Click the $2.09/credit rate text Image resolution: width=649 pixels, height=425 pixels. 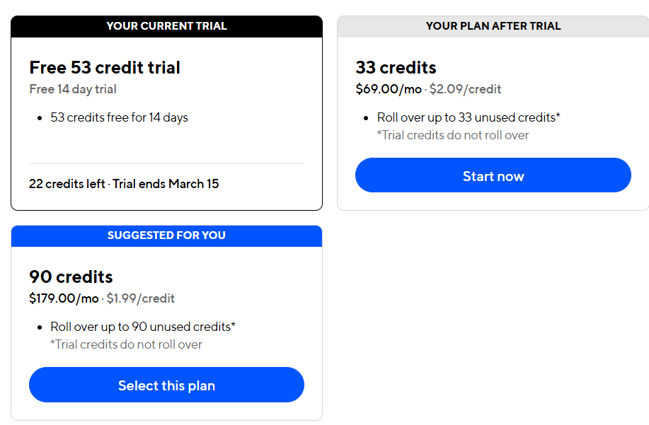(x=465, y=89)
